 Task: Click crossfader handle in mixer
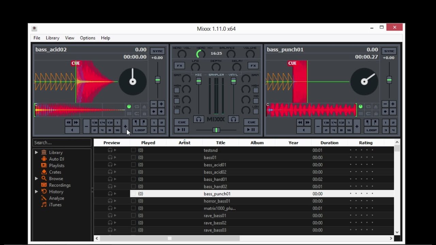click(216, 130)
